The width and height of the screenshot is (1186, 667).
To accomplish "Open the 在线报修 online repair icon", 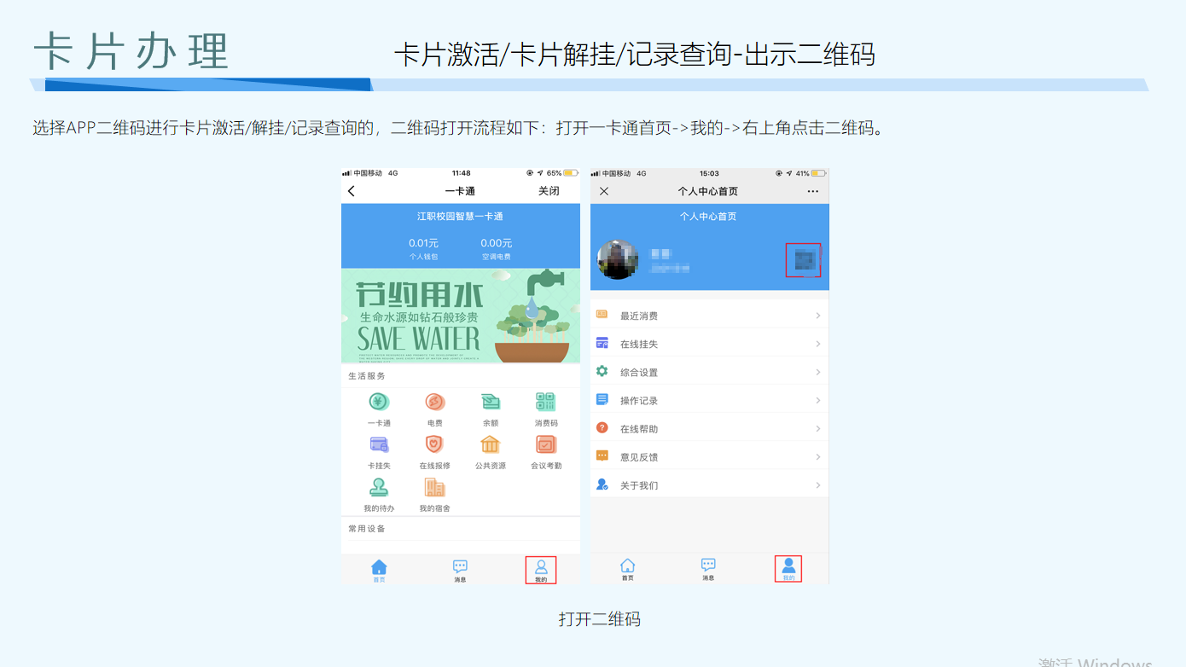I will 434,445.
